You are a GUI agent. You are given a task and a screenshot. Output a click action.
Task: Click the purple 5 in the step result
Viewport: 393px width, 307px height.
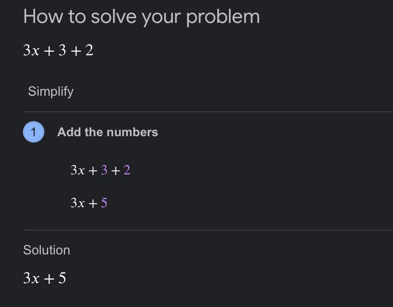click(104, 203)
